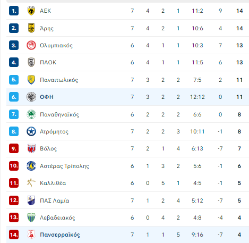Click the Πανσερραϊκός club crest icon
This screenshot has height=243, width=249.
click(x=31, y=234)
